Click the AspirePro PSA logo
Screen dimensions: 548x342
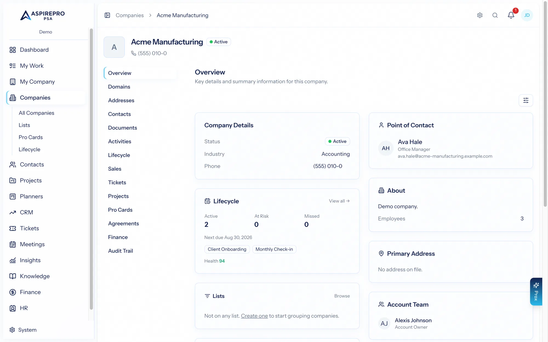click(42, 15)
